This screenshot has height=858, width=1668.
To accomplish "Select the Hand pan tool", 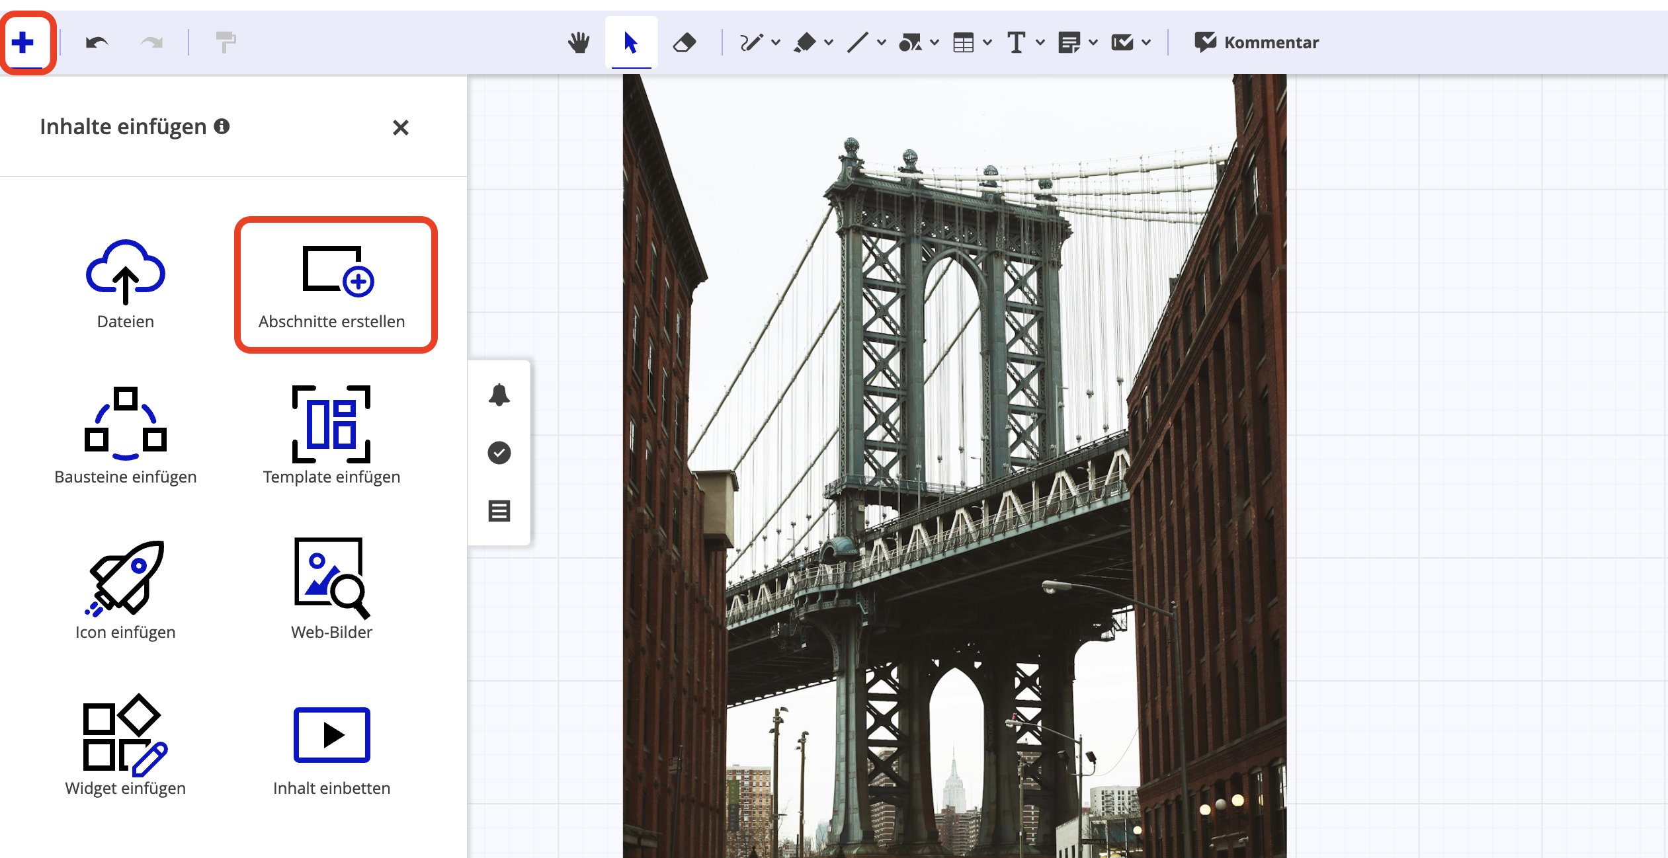I will tap(578, 42).
